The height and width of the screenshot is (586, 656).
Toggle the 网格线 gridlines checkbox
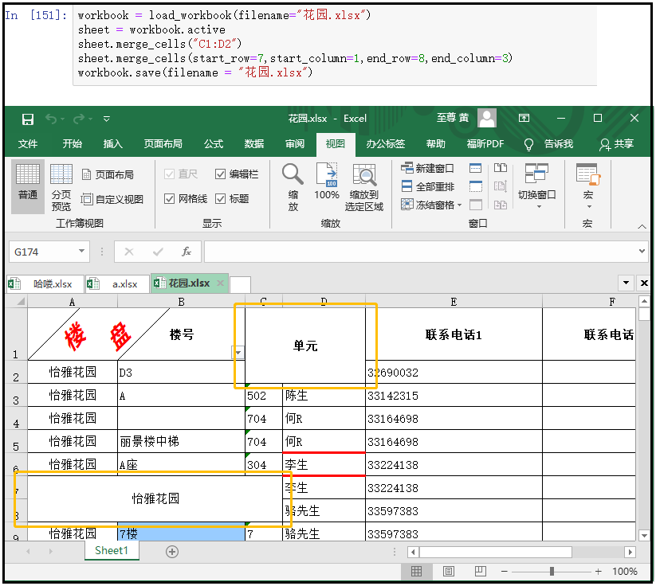[170, 198]
